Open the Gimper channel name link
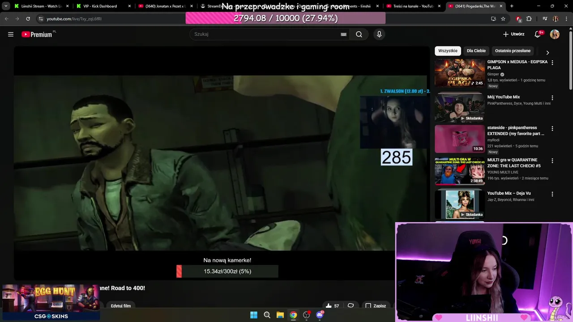 [493, 74]
